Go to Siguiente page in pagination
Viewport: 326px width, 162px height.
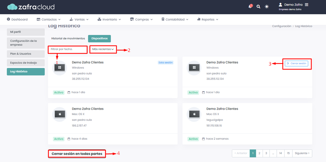(x=302, y=153)
